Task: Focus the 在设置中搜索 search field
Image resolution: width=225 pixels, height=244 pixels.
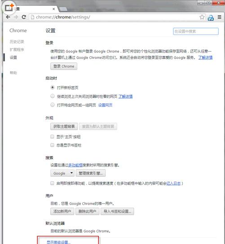Action: (196, 31)
